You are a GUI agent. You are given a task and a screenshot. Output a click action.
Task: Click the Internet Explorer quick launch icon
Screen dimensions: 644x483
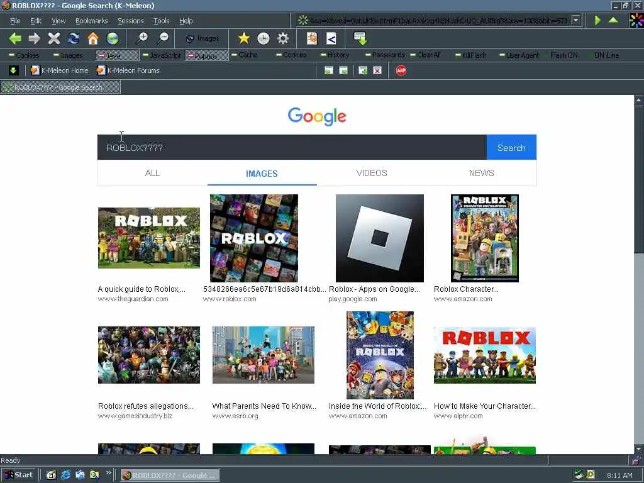(65, 475)
